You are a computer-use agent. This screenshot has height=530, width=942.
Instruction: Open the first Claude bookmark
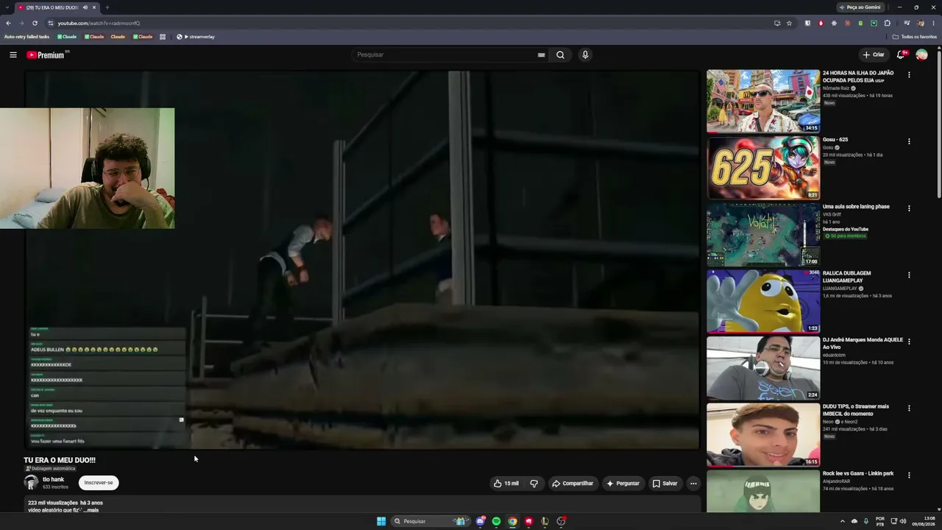67,37
